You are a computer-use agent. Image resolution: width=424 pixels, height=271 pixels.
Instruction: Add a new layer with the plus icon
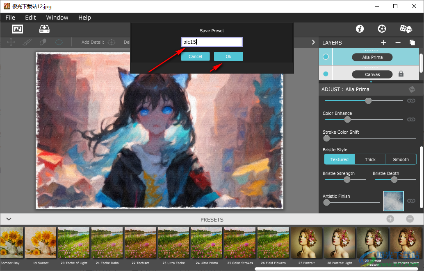tap(383, 43)
